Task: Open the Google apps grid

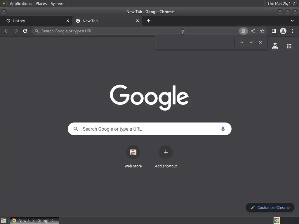Action: (289, 46)
